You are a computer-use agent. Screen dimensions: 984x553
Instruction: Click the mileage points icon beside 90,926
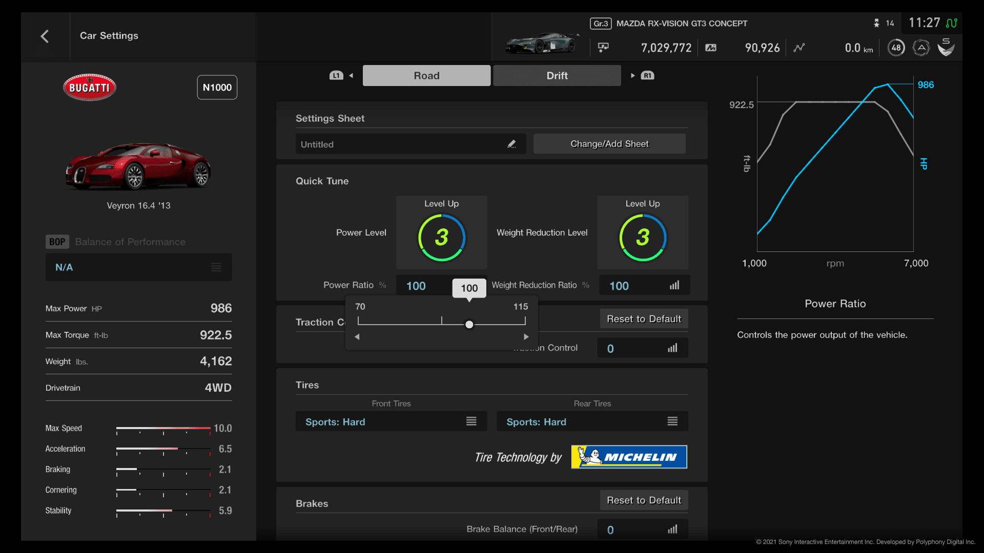pyautogui.click(x=710, y=48)
